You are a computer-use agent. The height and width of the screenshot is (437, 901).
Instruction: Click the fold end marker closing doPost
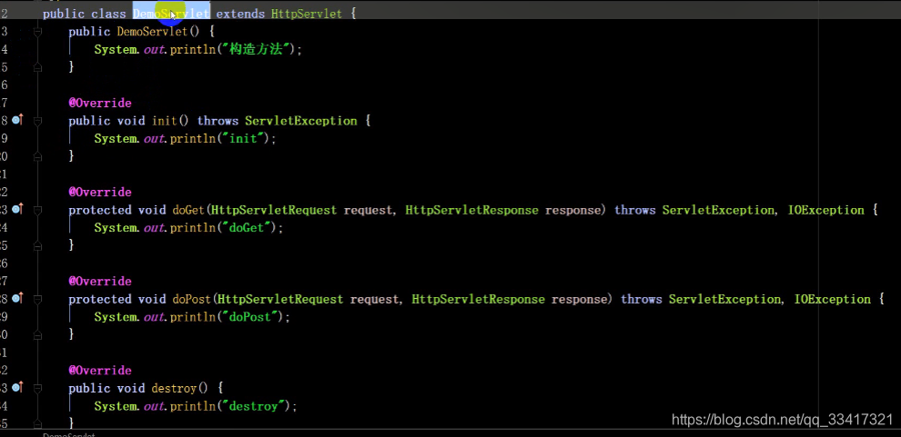click(x=38, y=335)
